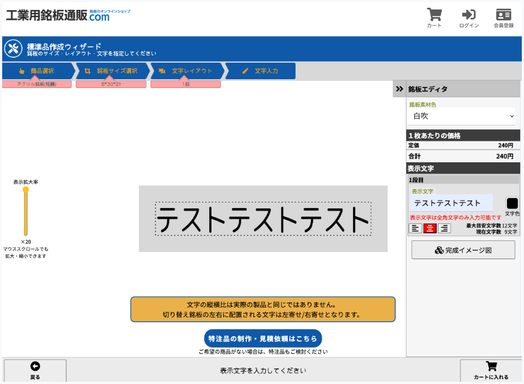This screenshot has width=524, height=384.
Task: Select the アクリル銘板(短冊) breadcrumb label
Action: click(x=37, y=84)
